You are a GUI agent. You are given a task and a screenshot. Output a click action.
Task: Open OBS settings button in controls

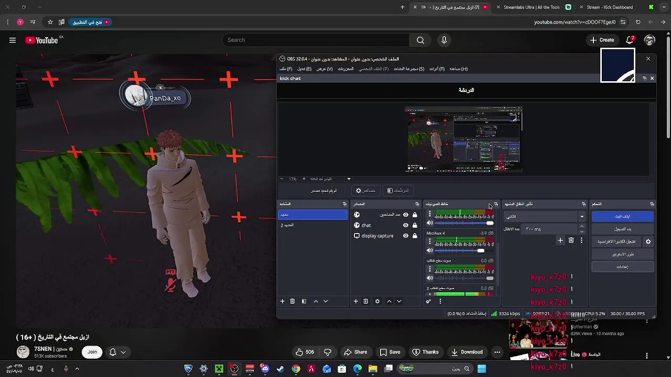(623, 267)
